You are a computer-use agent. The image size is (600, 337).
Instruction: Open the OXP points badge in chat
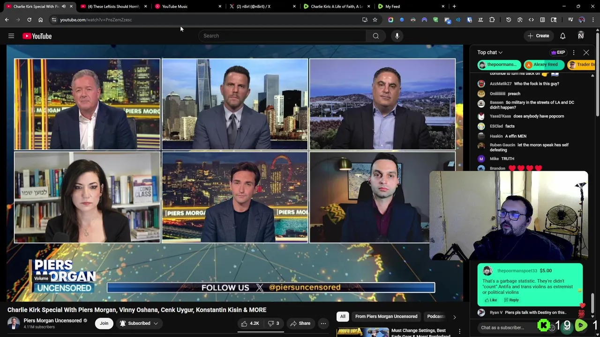click(x=558, y=52)
